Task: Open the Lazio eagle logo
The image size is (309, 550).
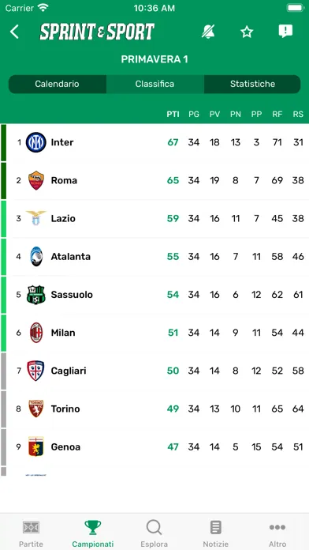Action: pos(36,218)
